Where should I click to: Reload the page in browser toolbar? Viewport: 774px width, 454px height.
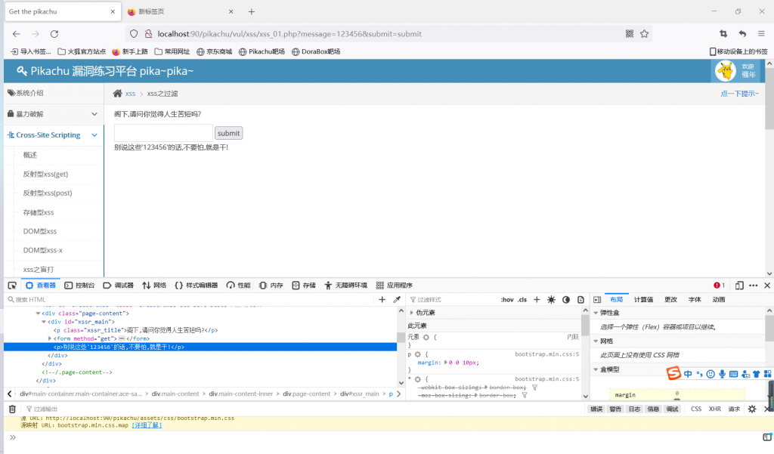pyautogui.click(x=54, y=34)
